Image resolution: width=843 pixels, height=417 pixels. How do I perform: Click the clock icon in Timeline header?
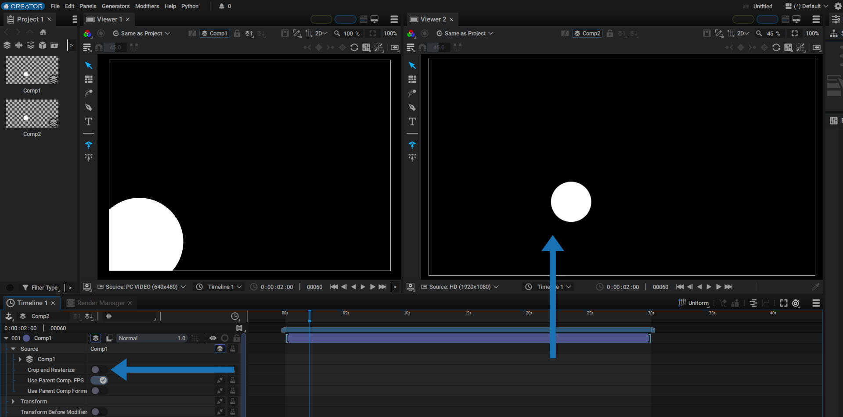pos(235,316)
